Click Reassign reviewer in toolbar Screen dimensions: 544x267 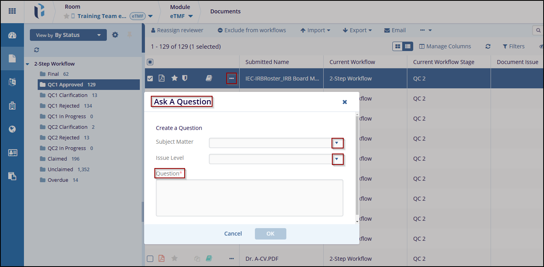tap(177, 30)
